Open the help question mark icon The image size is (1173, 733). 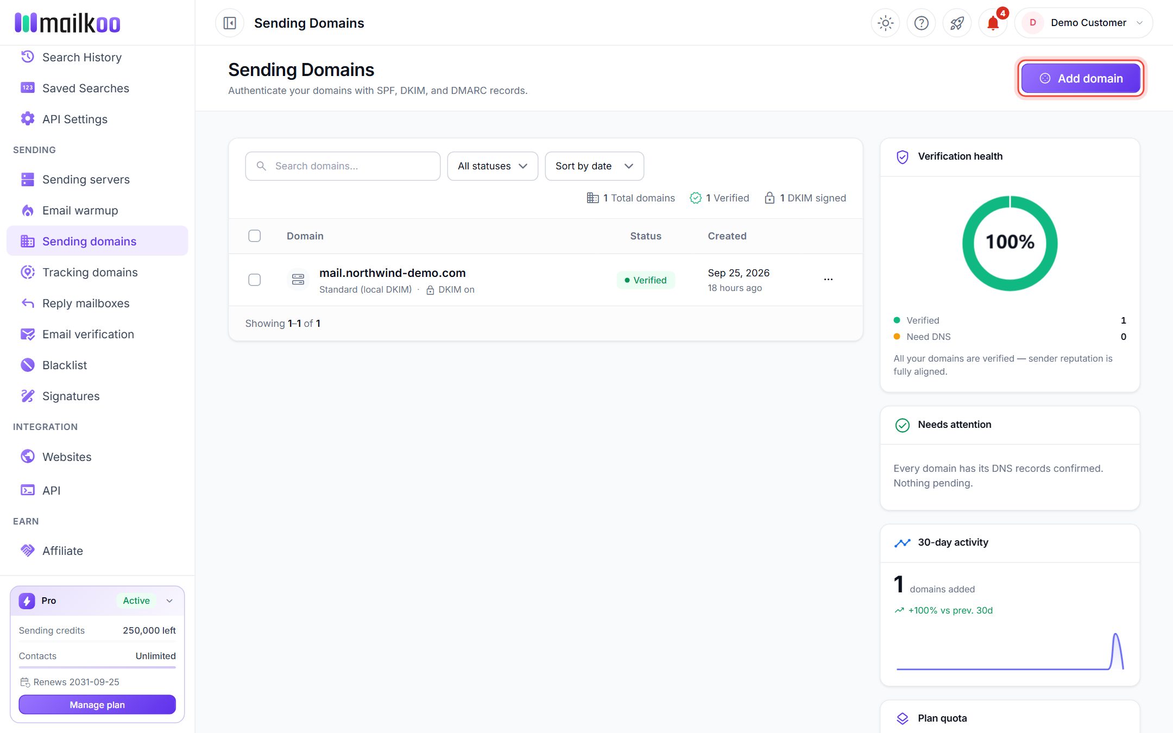(921, 23)
